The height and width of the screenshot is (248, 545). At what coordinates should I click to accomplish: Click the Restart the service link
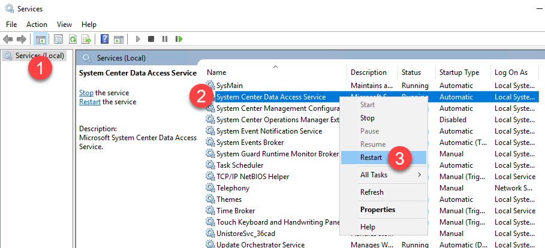click(90, 102)
